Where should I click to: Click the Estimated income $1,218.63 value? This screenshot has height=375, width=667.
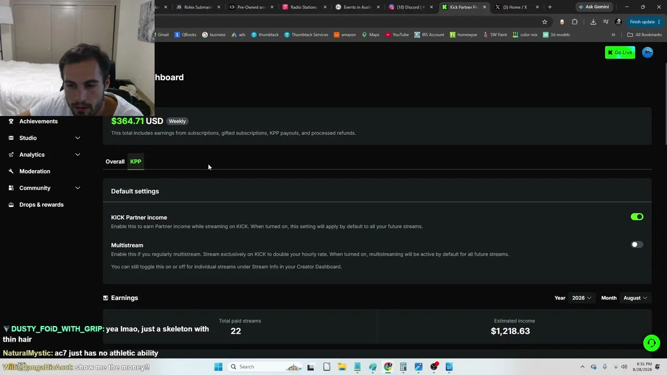(510, 331)
